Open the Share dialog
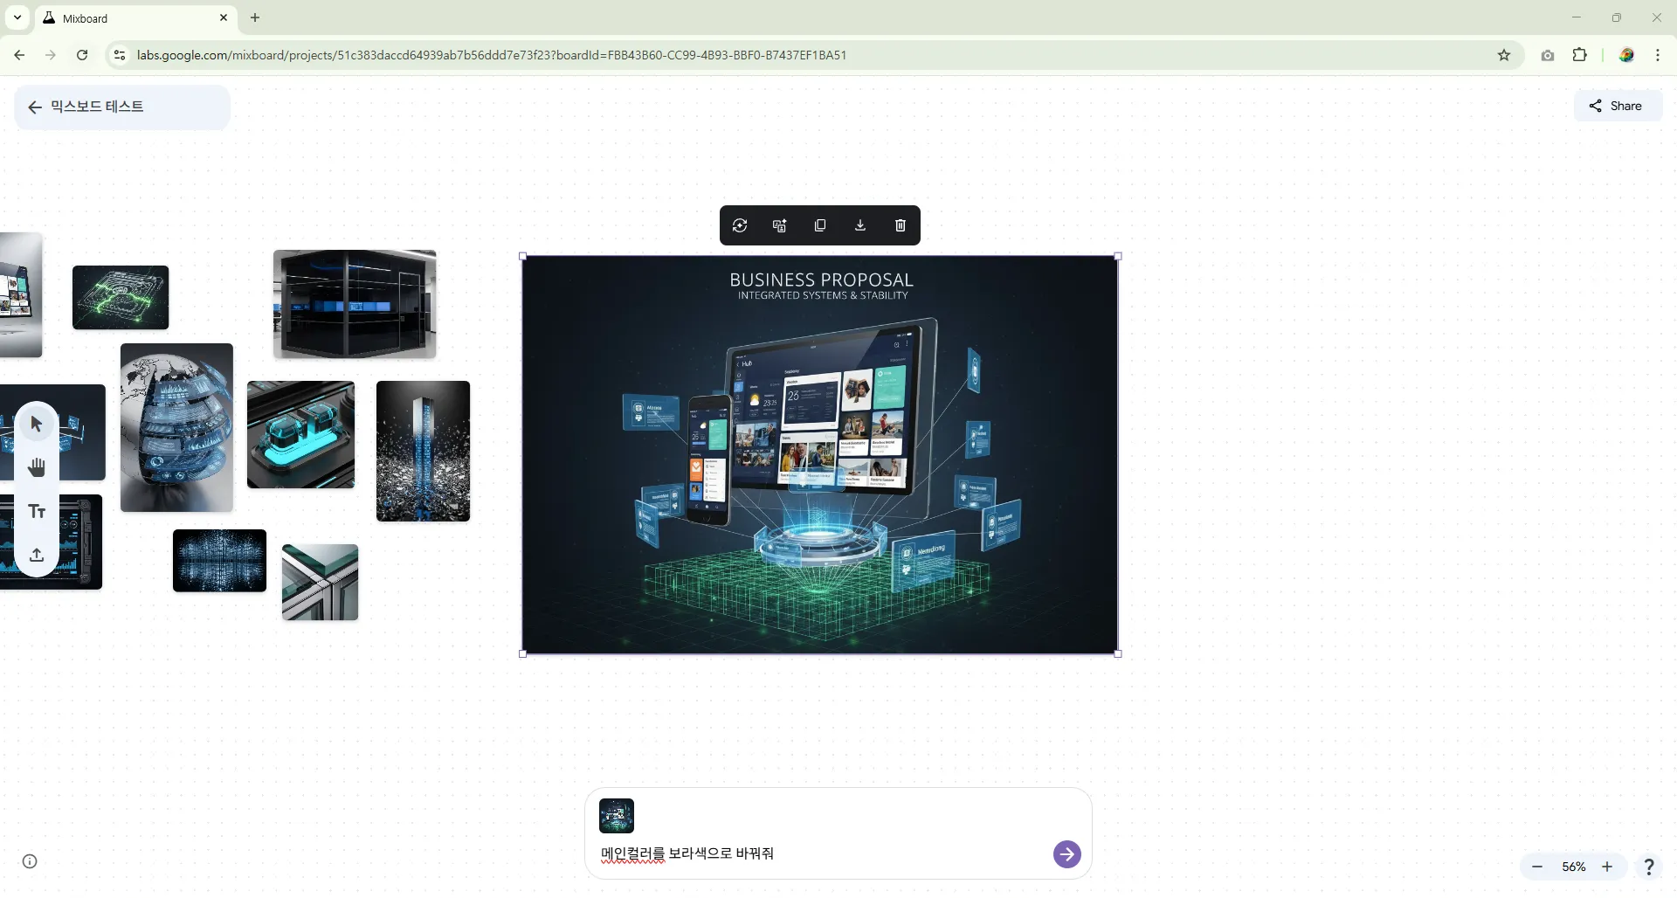The image size is (1677, 898). click(1617, 107)
